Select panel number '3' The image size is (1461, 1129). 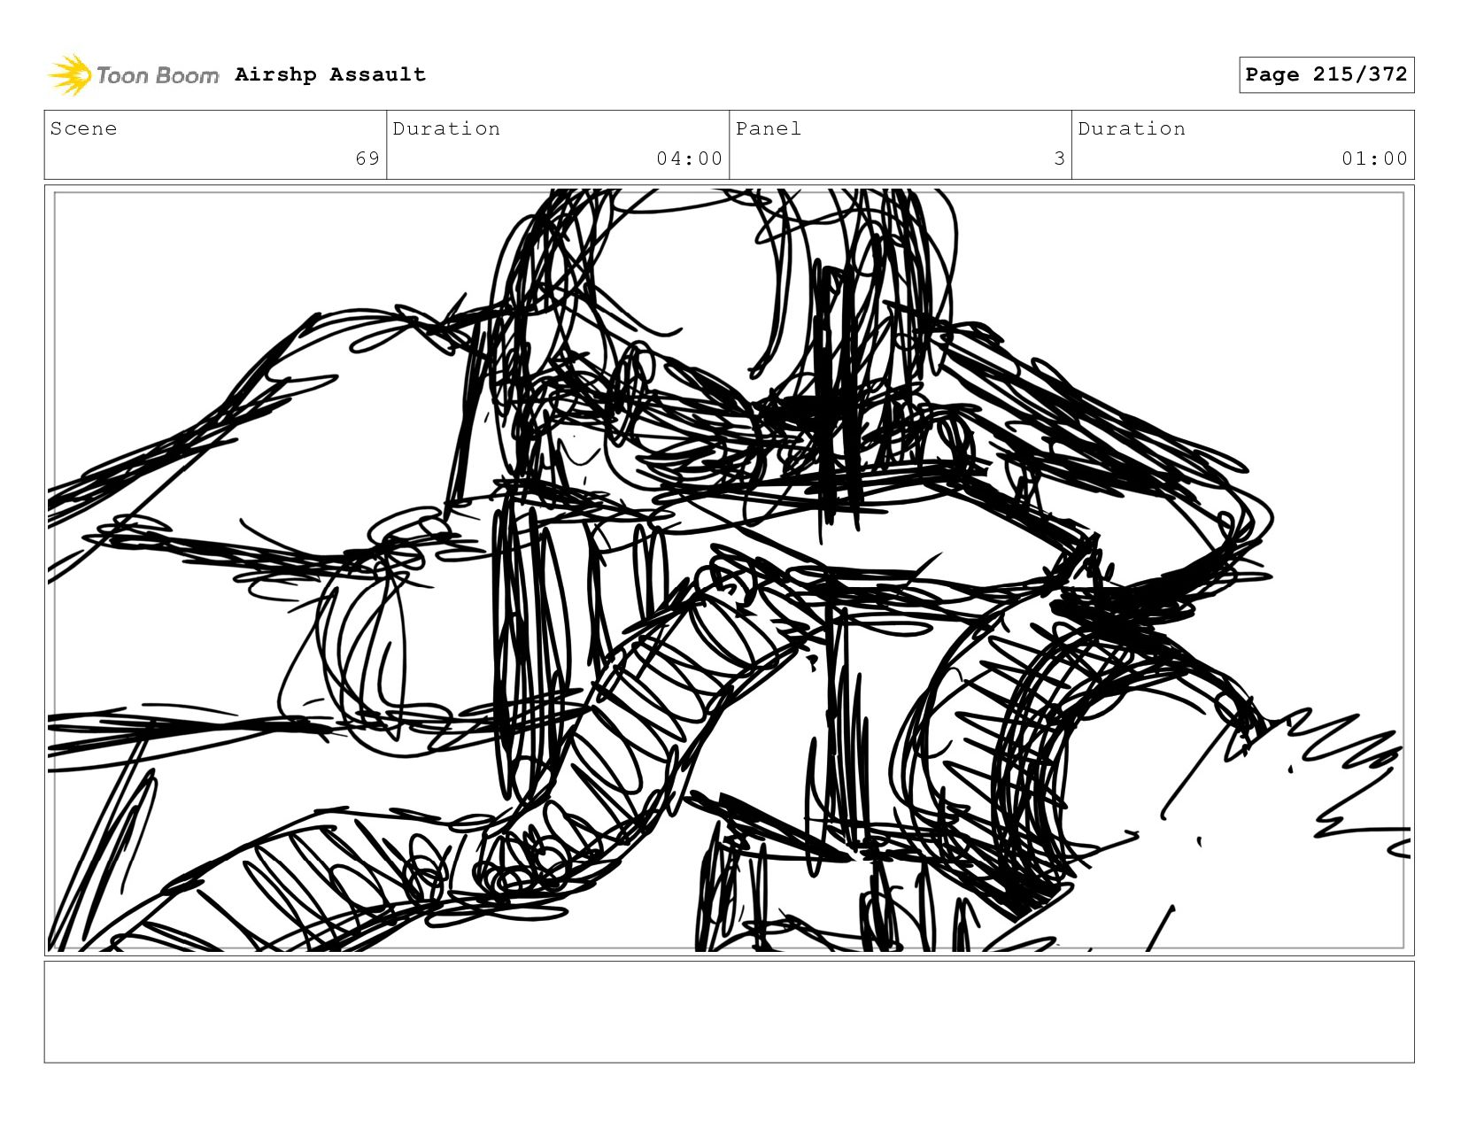point(1059,159)
